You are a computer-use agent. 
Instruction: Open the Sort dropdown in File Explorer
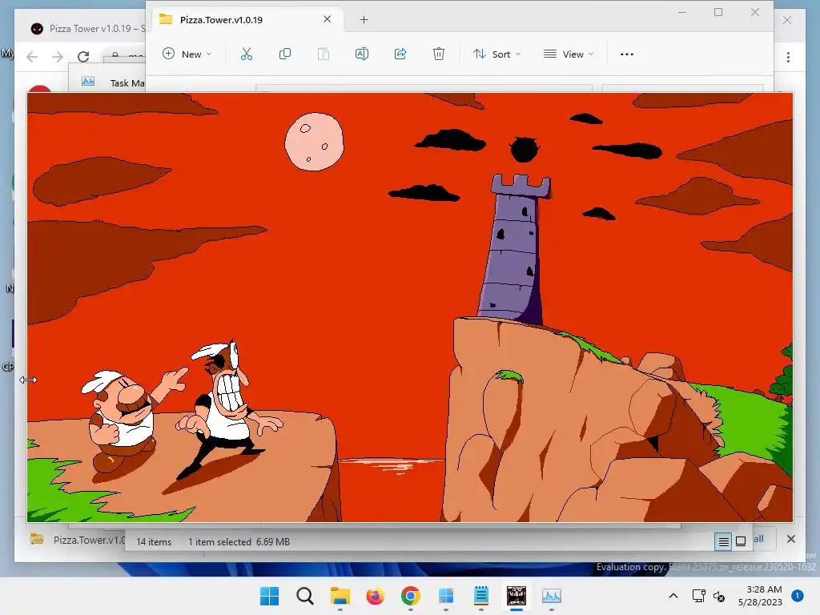pos(496,54)
